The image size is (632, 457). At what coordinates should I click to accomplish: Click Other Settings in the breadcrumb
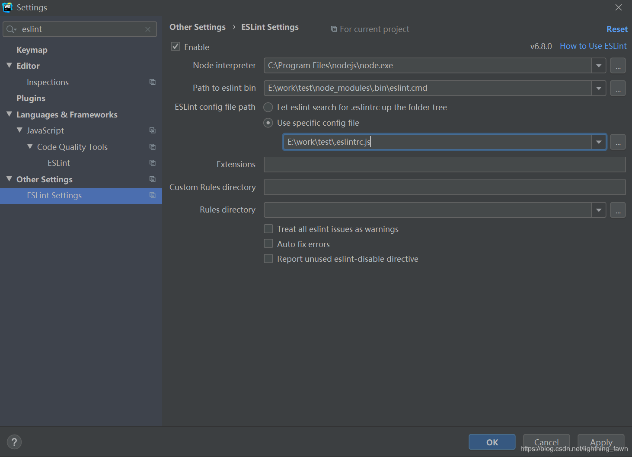[x=198, y=27]
